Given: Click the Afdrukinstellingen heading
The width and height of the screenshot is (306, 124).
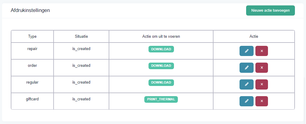Looking at the screenshot, I should click(x=30, y=10).
